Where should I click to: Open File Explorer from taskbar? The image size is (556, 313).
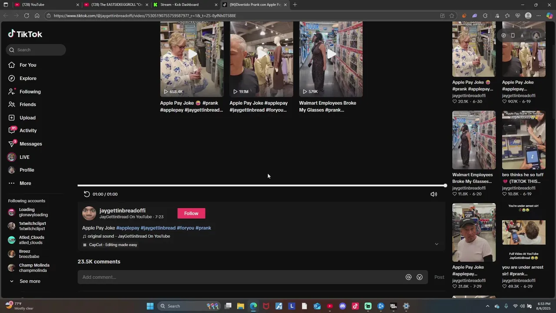241,306
